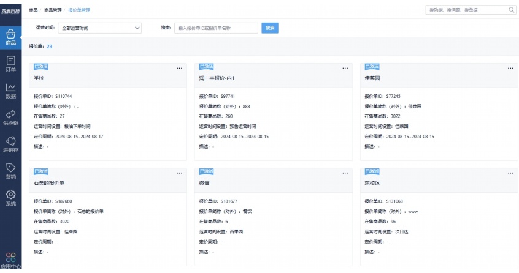The width and height of the screenshot is (519, 273).
Task: Click 报价单简称 888 value
Action: (246, 107)
